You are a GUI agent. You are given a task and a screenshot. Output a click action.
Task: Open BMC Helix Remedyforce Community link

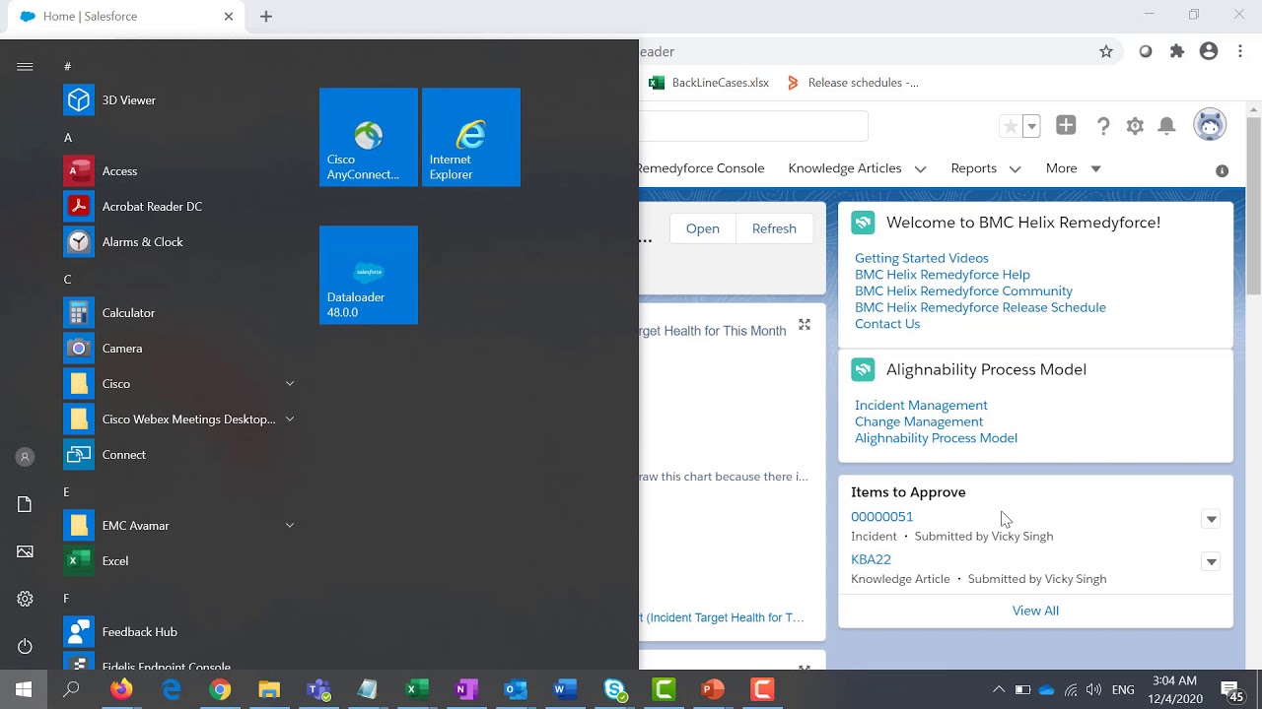click(x=963, y=291)
